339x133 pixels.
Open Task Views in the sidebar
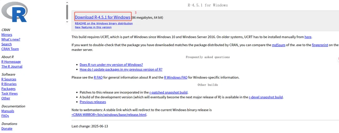pyautogui.click(x=9, y=93)
